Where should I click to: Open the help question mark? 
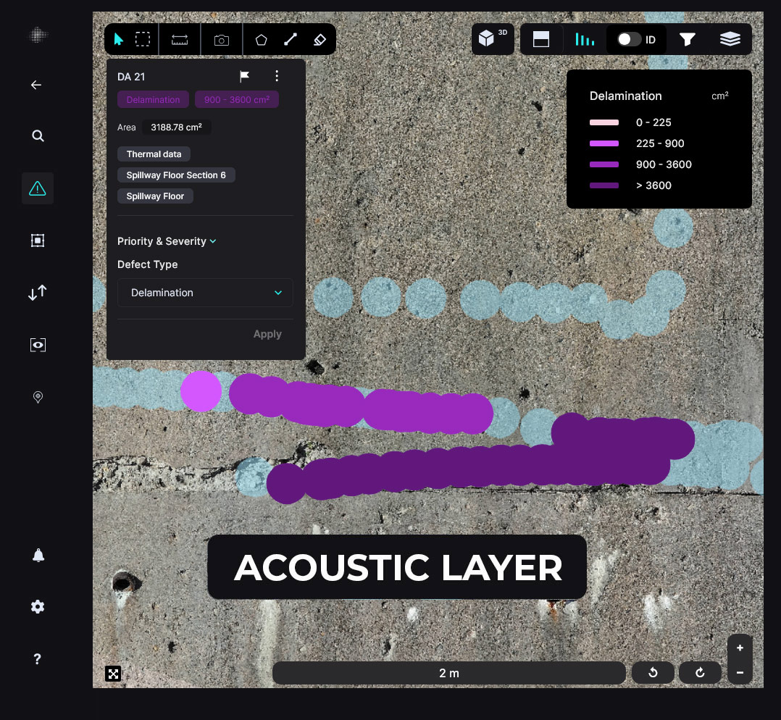38,658
